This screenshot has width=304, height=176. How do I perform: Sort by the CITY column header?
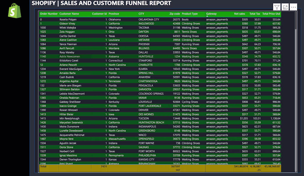click(141, 14)
